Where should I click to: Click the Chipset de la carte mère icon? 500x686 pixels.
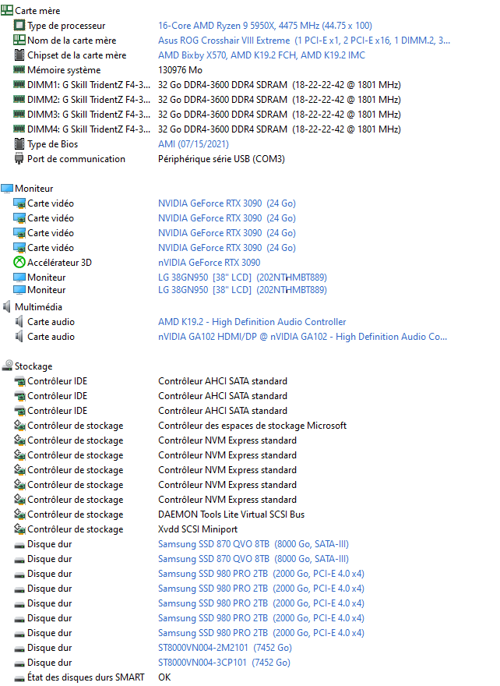[19, 55]
